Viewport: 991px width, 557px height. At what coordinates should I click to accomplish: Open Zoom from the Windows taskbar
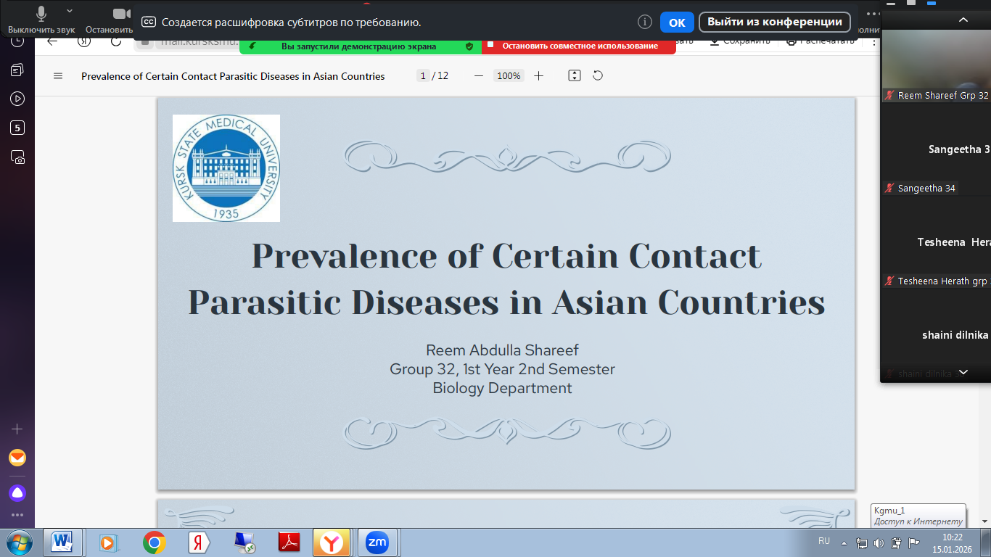(x=377, y=542)
